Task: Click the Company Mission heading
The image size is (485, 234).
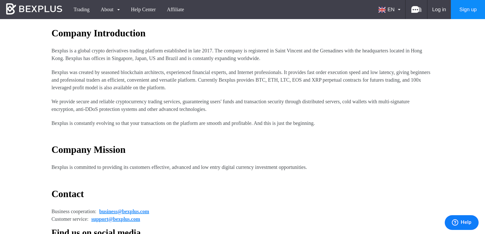Action: click(88, 150)
